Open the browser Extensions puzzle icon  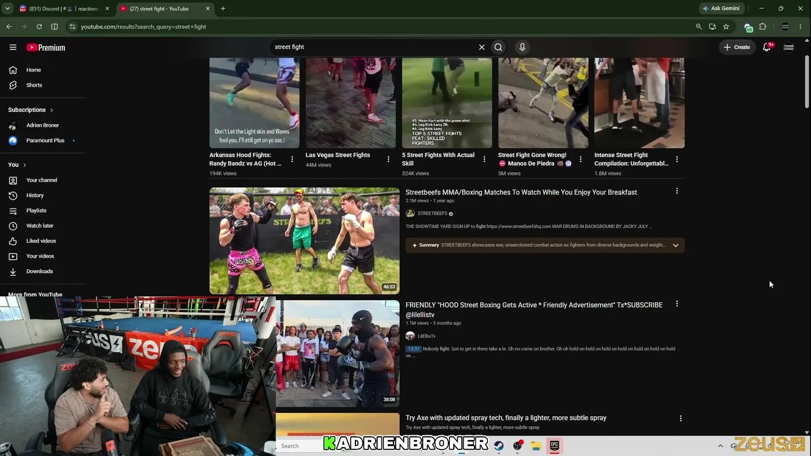[x=763, y=27]
